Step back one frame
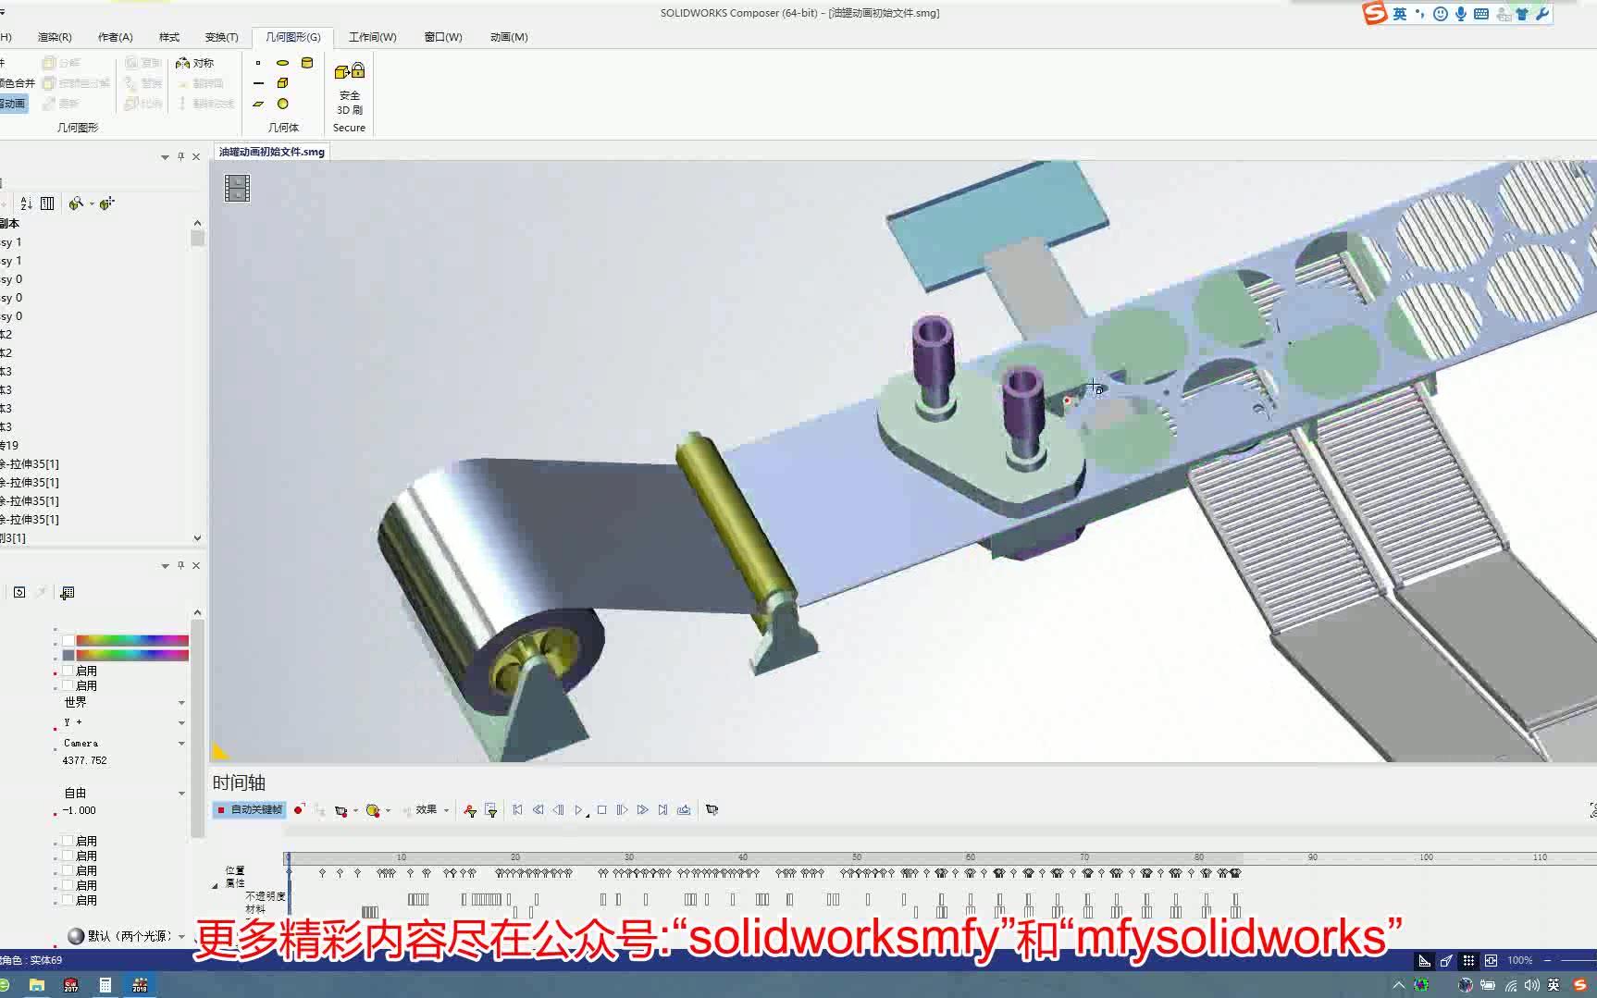 (558, 809)
